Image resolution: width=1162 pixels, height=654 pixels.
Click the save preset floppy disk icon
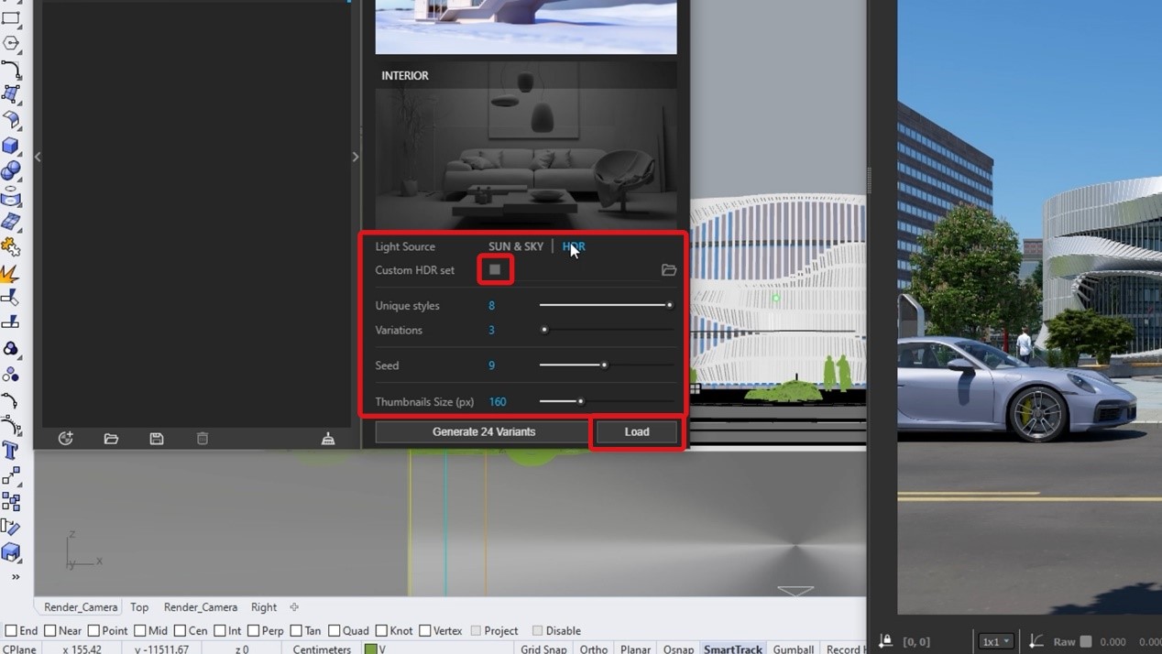tap(157, 439)
